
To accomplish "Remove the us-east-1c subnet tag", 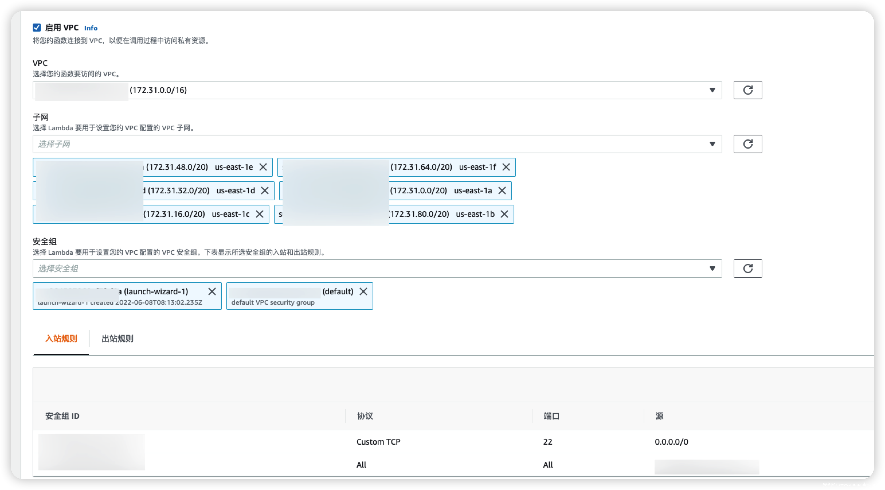I will tap(260, 214).
